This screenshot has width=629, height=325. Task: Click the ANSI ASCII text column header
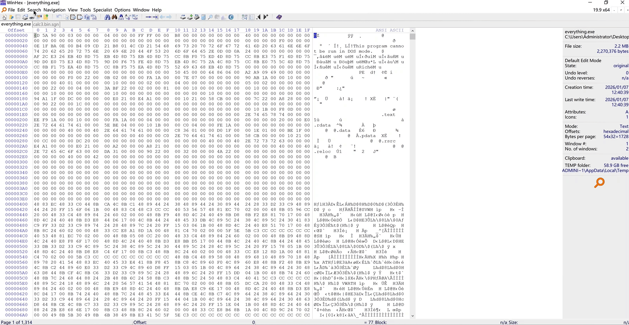tap(389, 30)
